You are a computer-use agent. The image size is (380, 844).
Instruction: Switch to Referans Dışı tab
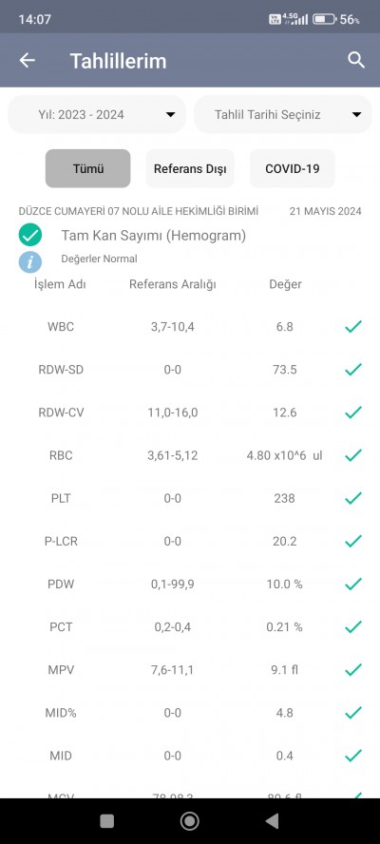(190, 168)
